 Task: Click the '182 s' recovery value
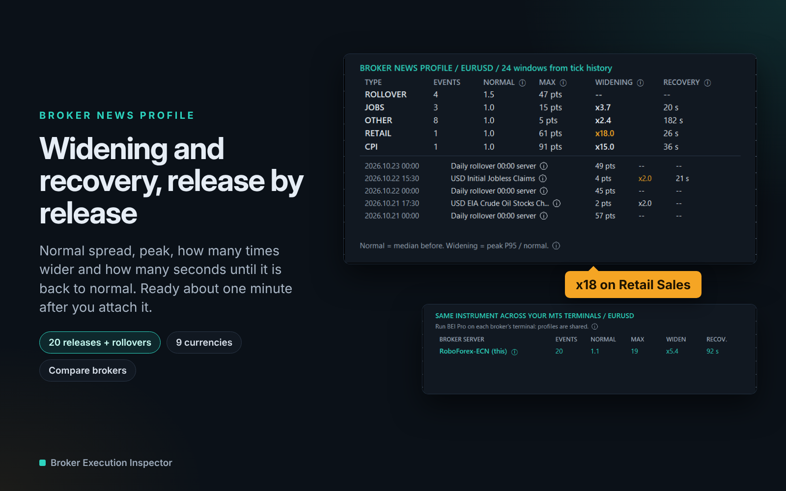[x=673, y=120]
